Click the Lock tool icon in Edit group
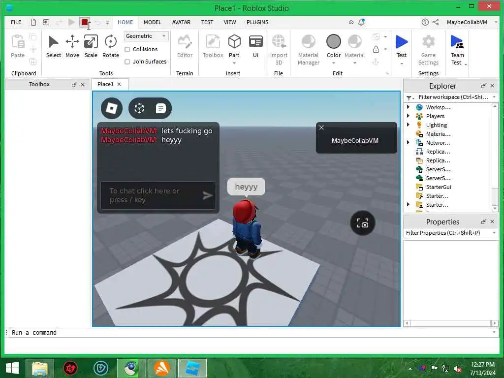The height and width of the screenshot is (378, 504). (x=376, y=49)
